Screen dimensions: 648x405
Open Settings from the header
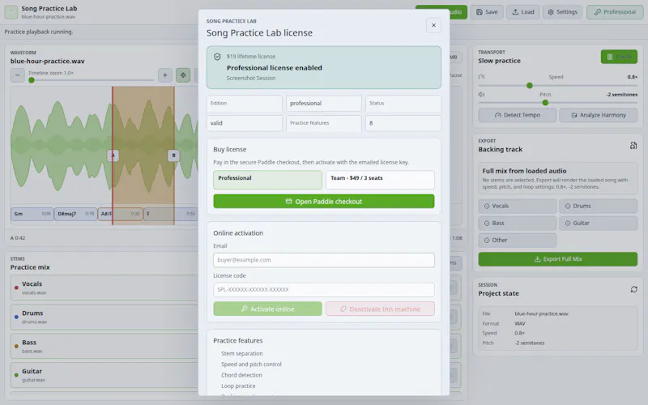coord(562,12)
